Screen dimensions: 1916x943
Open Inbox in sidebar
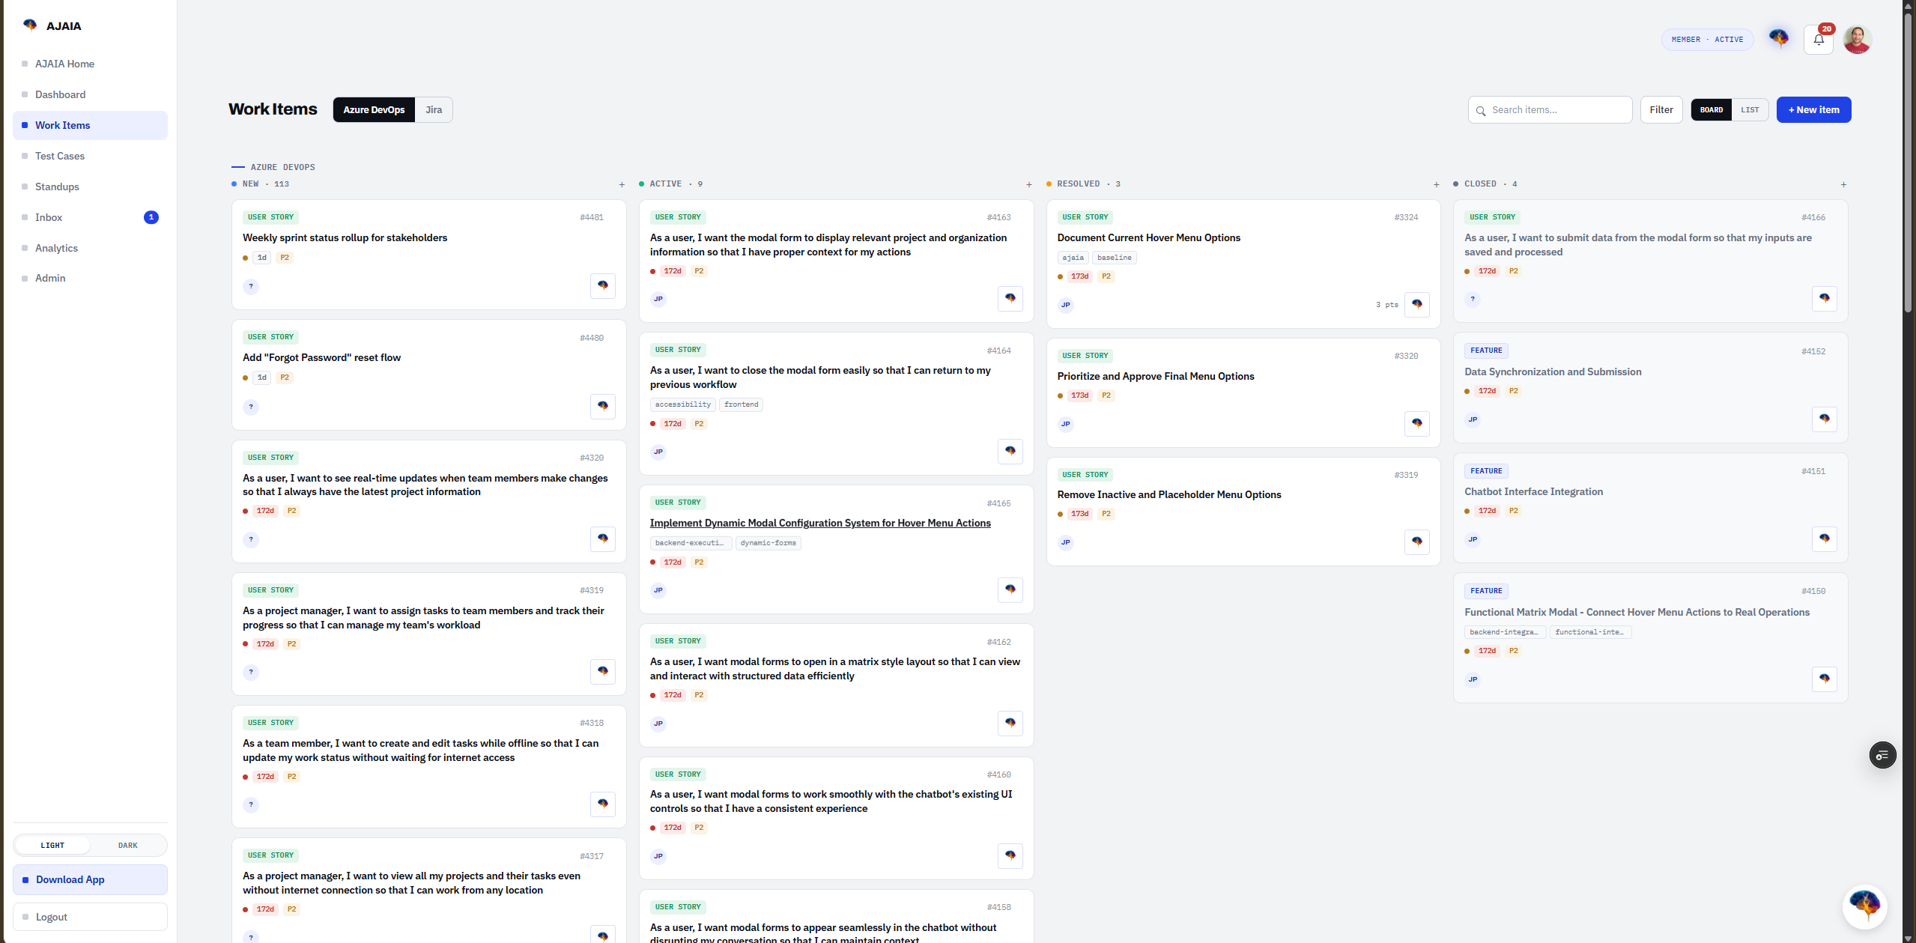click(90, 217)
